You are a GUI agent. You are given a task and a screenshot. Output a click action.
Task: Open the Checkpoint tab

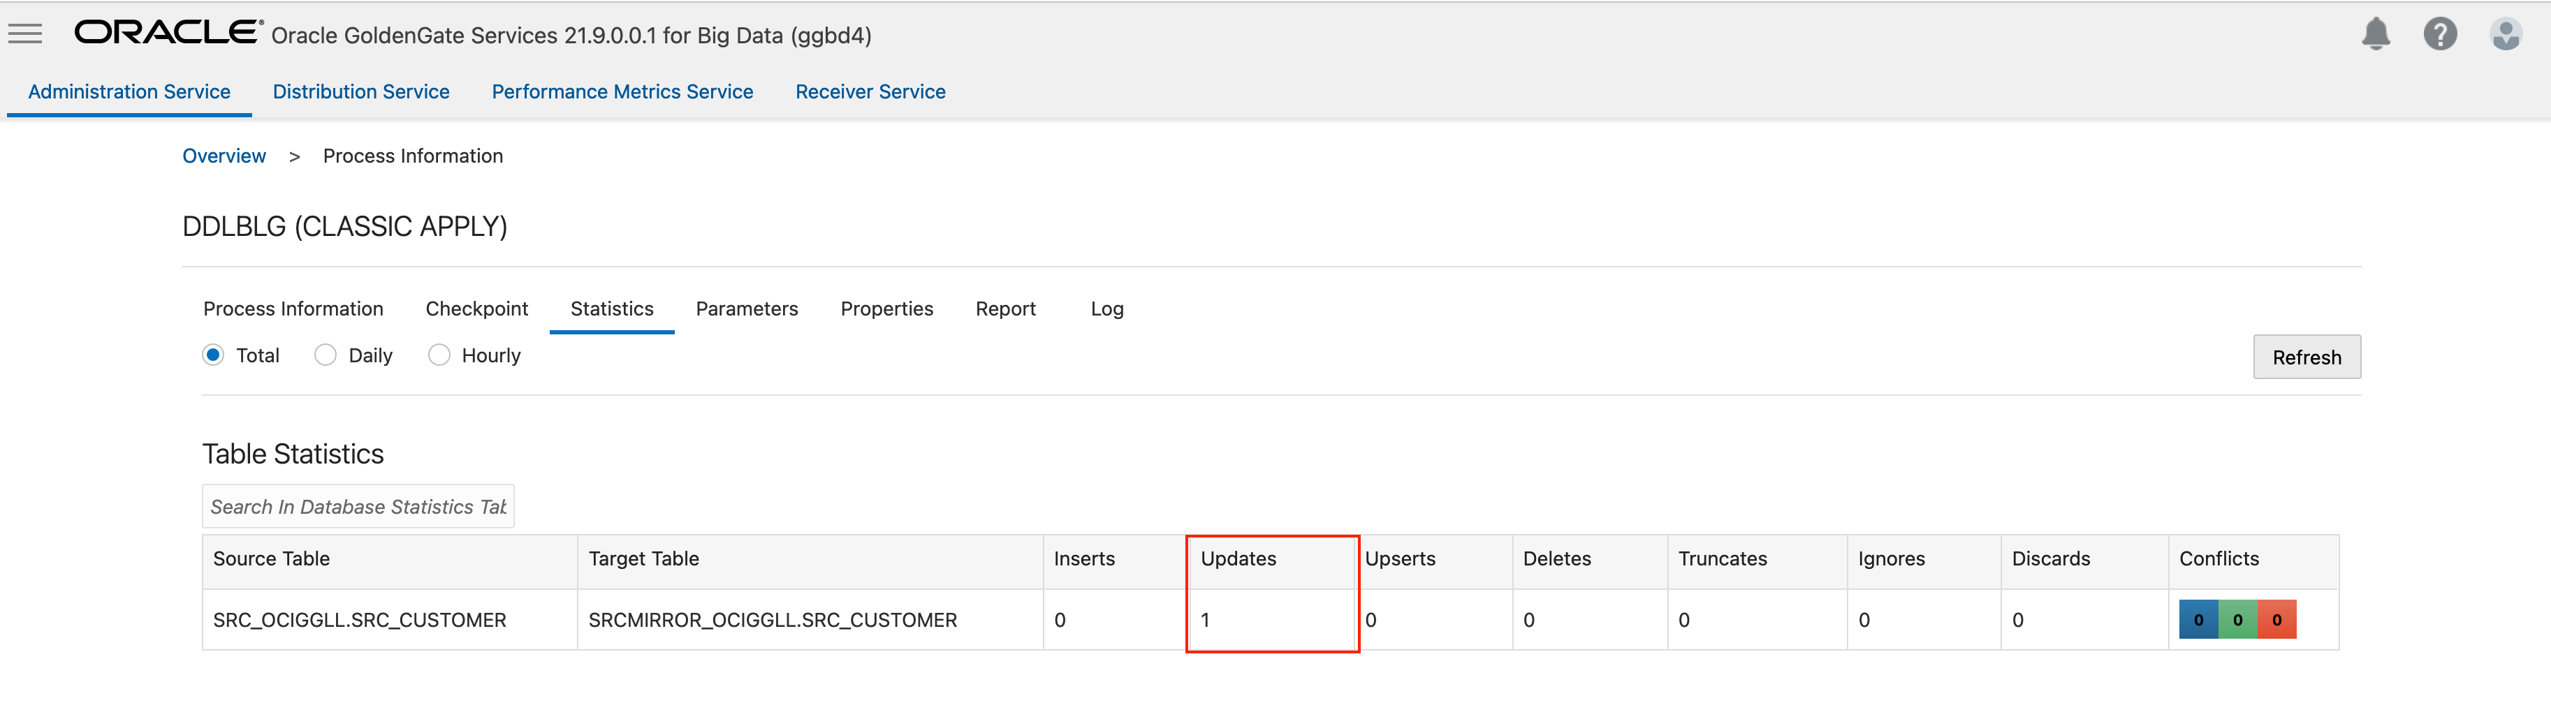476,309
